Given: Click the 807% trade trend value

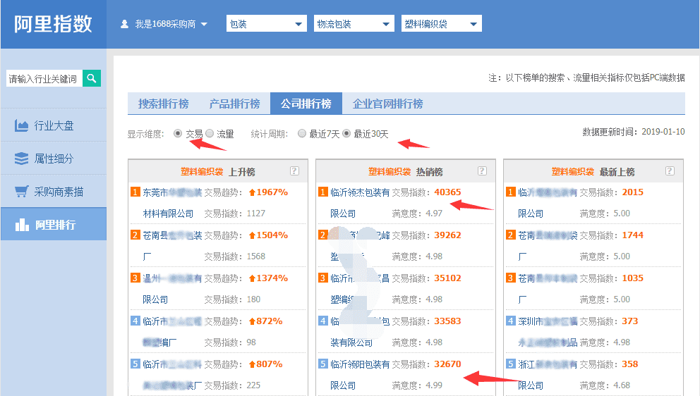Looking at the screenshot, I should [265, 364].
